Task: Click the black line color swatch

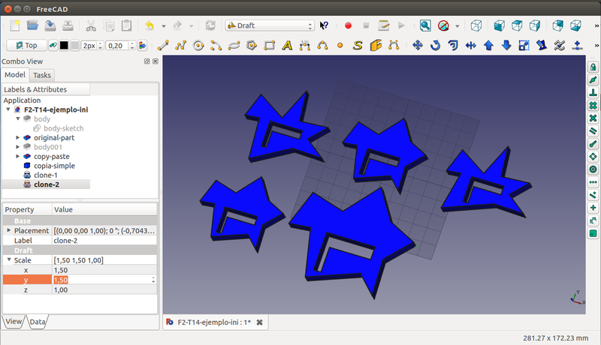Action: 64,45
